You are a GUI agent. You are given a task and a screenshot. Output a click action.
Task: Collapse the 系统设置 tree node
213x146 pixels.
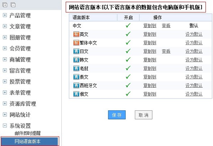(5, 125)
